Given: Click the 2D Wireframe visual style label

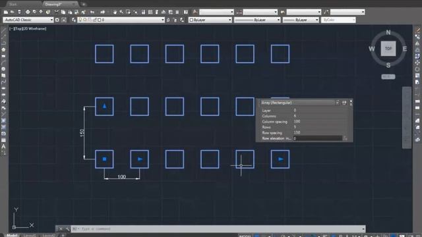Looking at the screenshot, I should coord(36,28).
